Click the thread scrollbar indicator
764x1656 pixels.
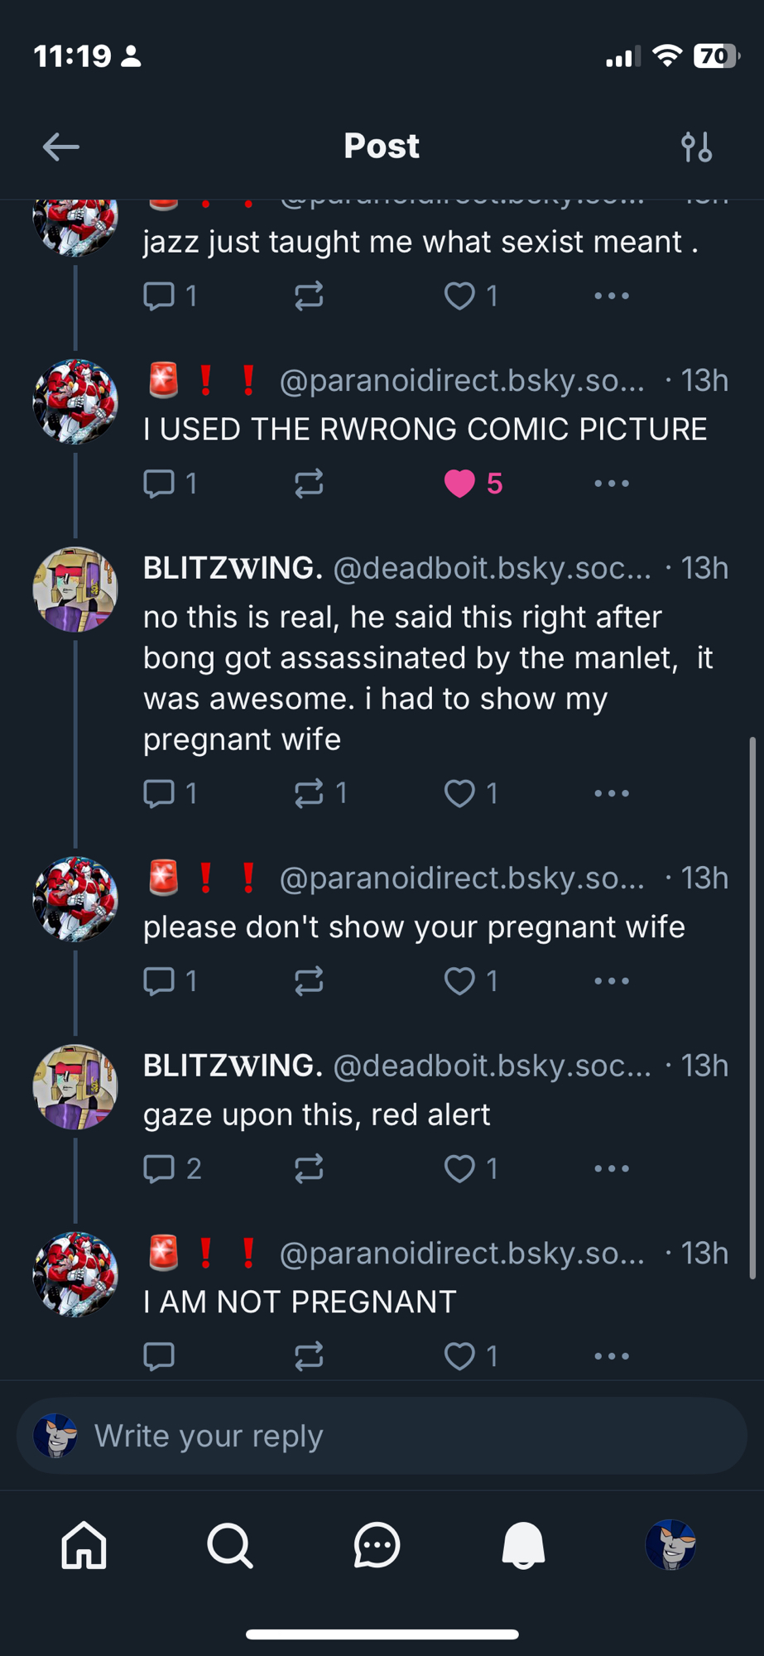[752, 1007]
